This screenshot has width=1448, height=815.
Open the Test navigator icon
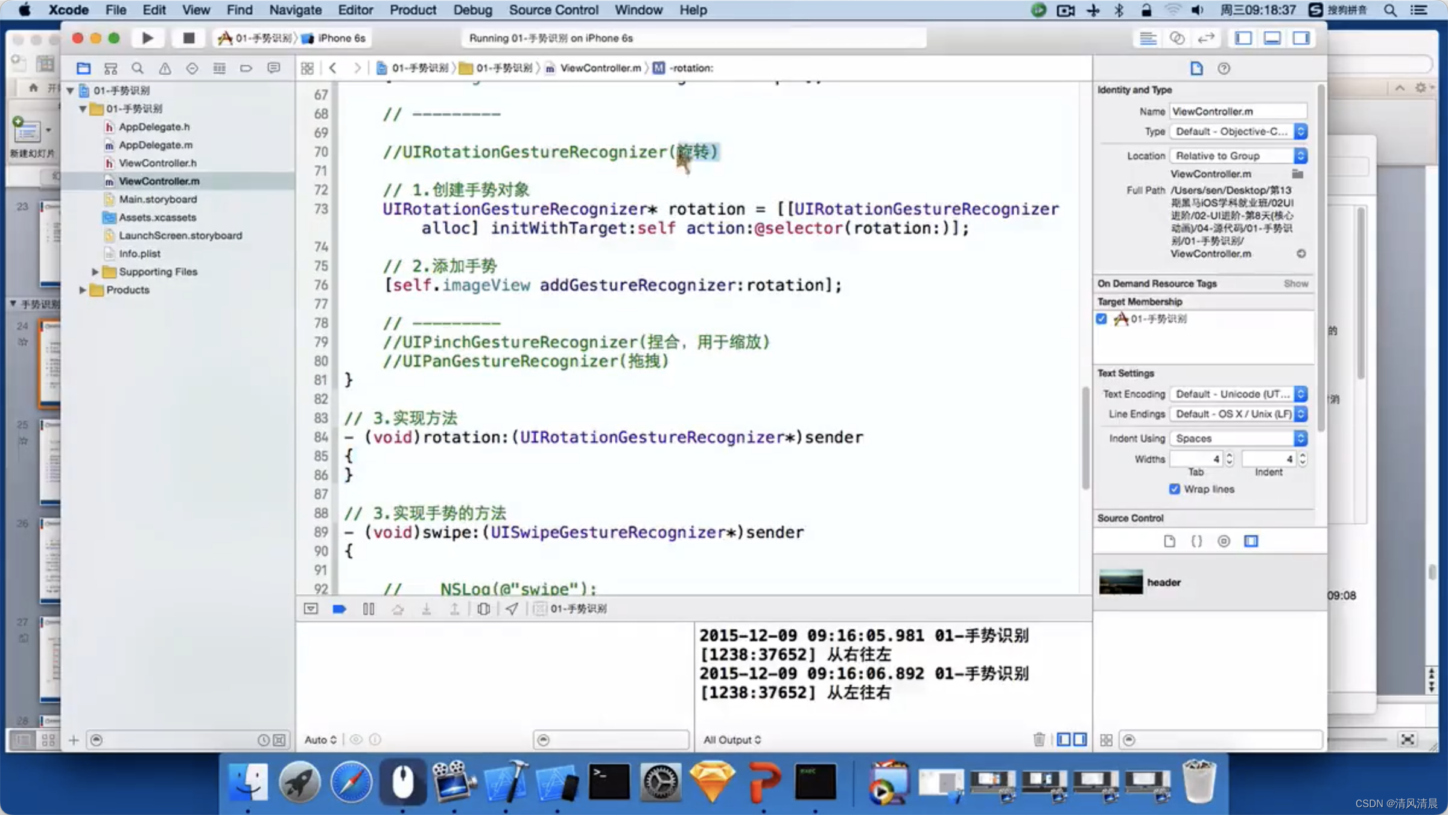pyautogui.click(x=192, y=68)
